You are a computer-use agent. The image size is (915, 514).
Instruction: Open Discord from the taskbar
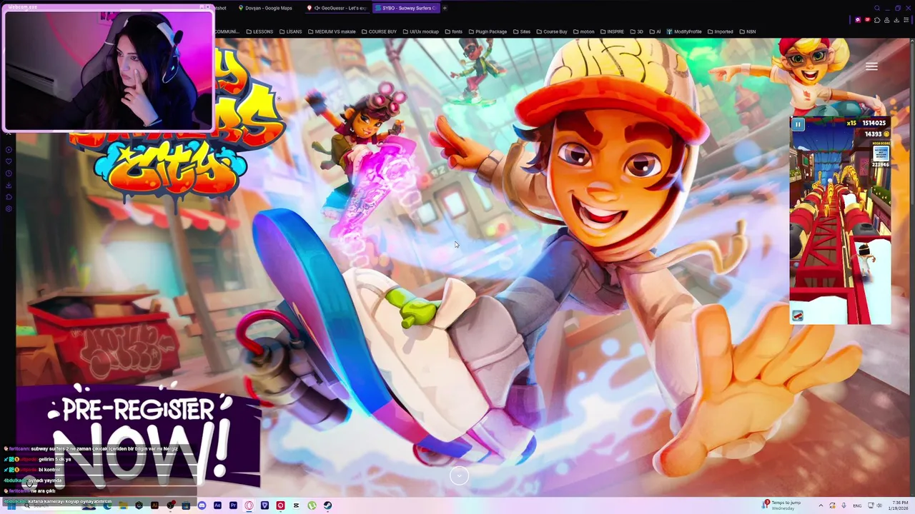coord(202,505)
